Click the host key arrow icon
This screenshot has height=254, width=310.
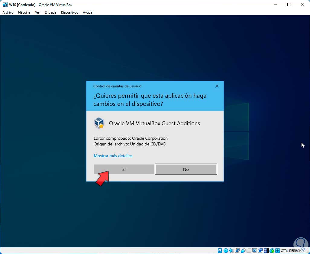click(277, 251)
